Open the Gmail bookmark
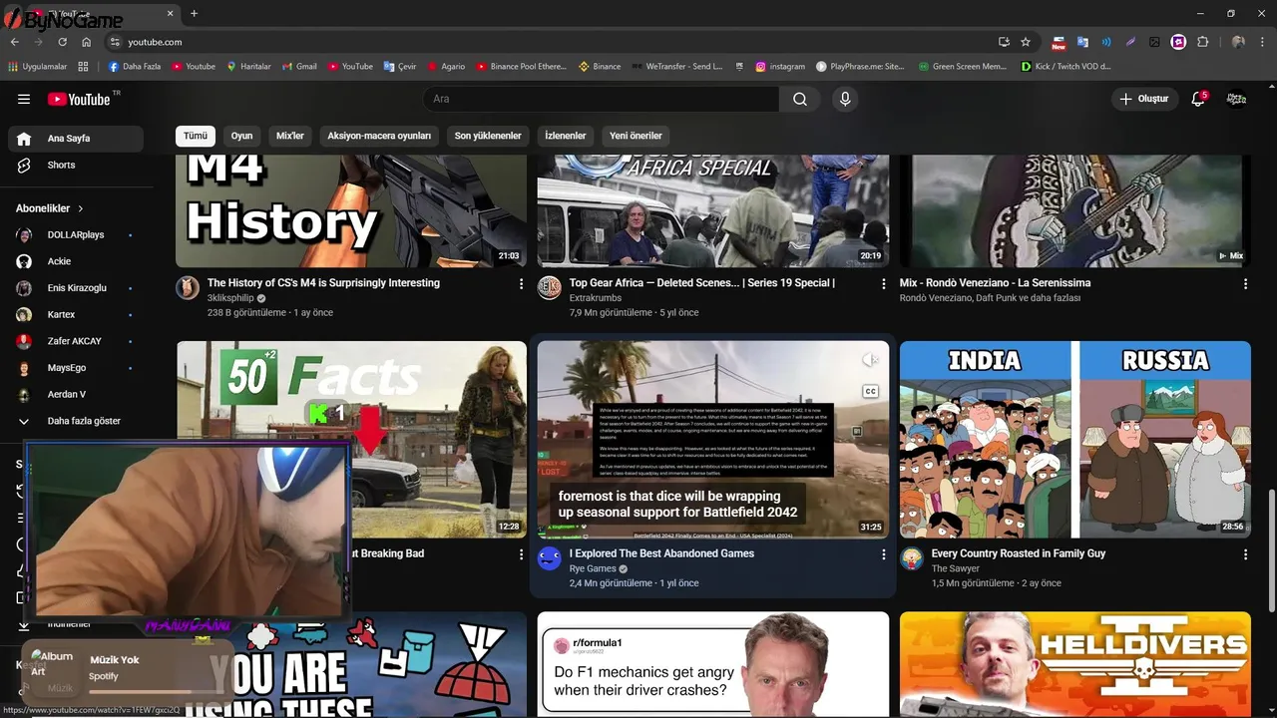This screenshot has height=718, width=1277. coord(299,67)
